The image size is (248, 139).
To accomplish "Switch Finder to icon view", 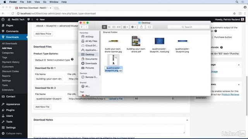I will click(x=104, y=27).
